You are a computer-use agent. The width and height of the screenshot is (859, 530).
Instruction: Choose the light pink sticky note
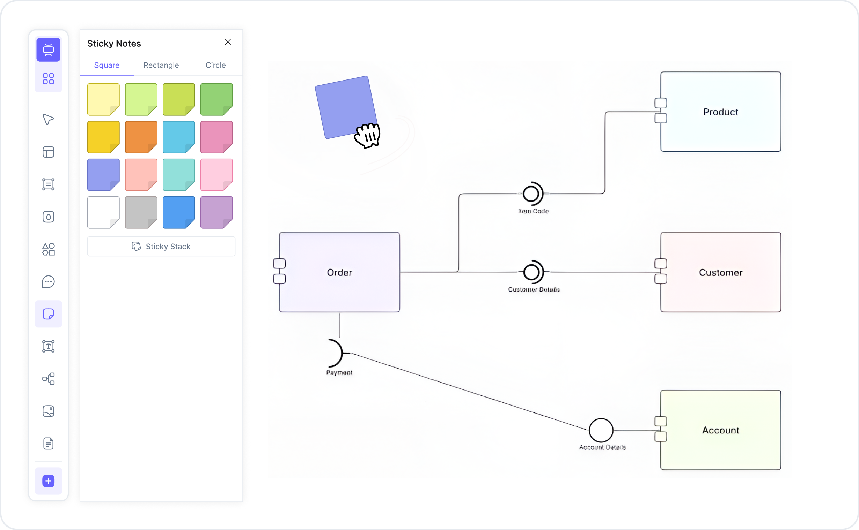tap(216, 175)
